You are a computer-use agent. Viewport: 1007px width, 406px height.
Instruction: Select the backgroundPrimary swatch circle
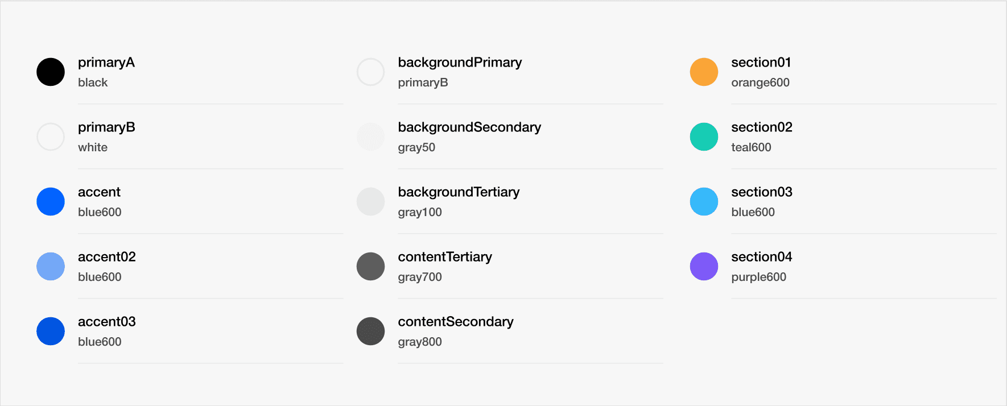pyautogui.click(x=371, y=72)
